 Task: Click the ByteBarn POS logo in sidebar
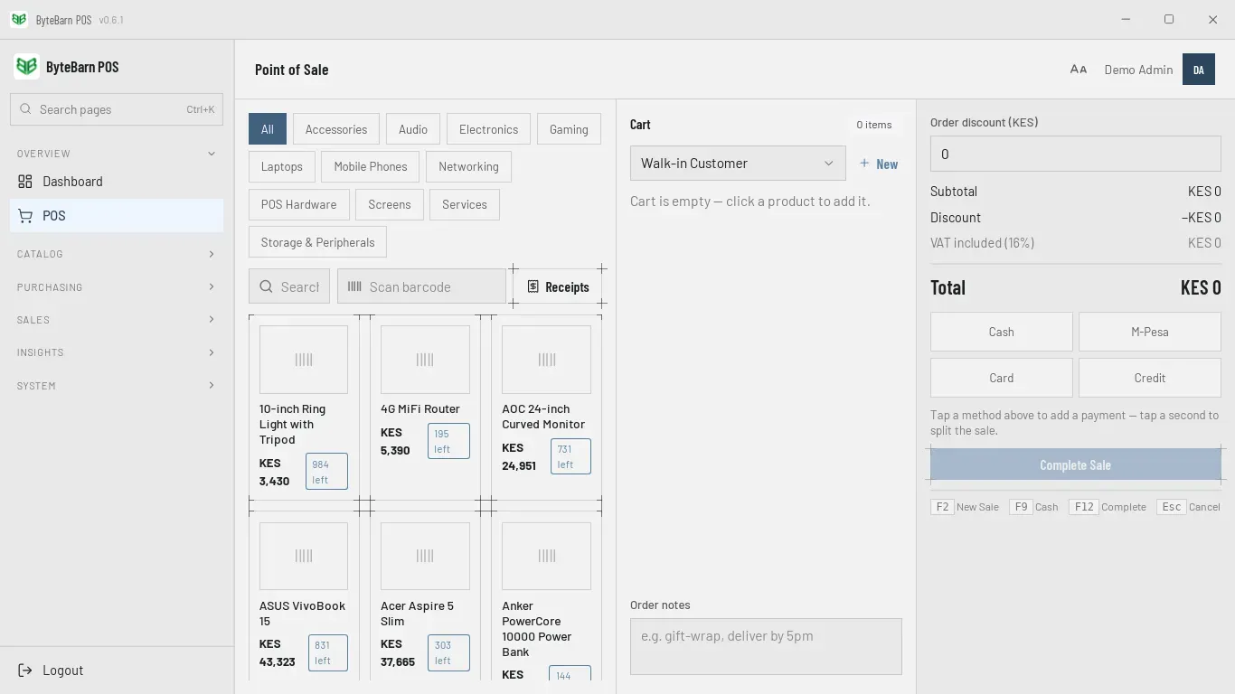coord(27,67)
